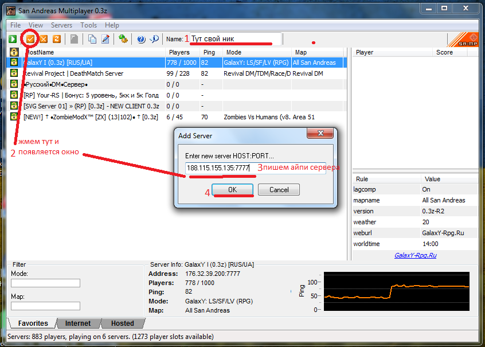
Task: Switch to the Favorites tab
Action: (x=33, y=323)
